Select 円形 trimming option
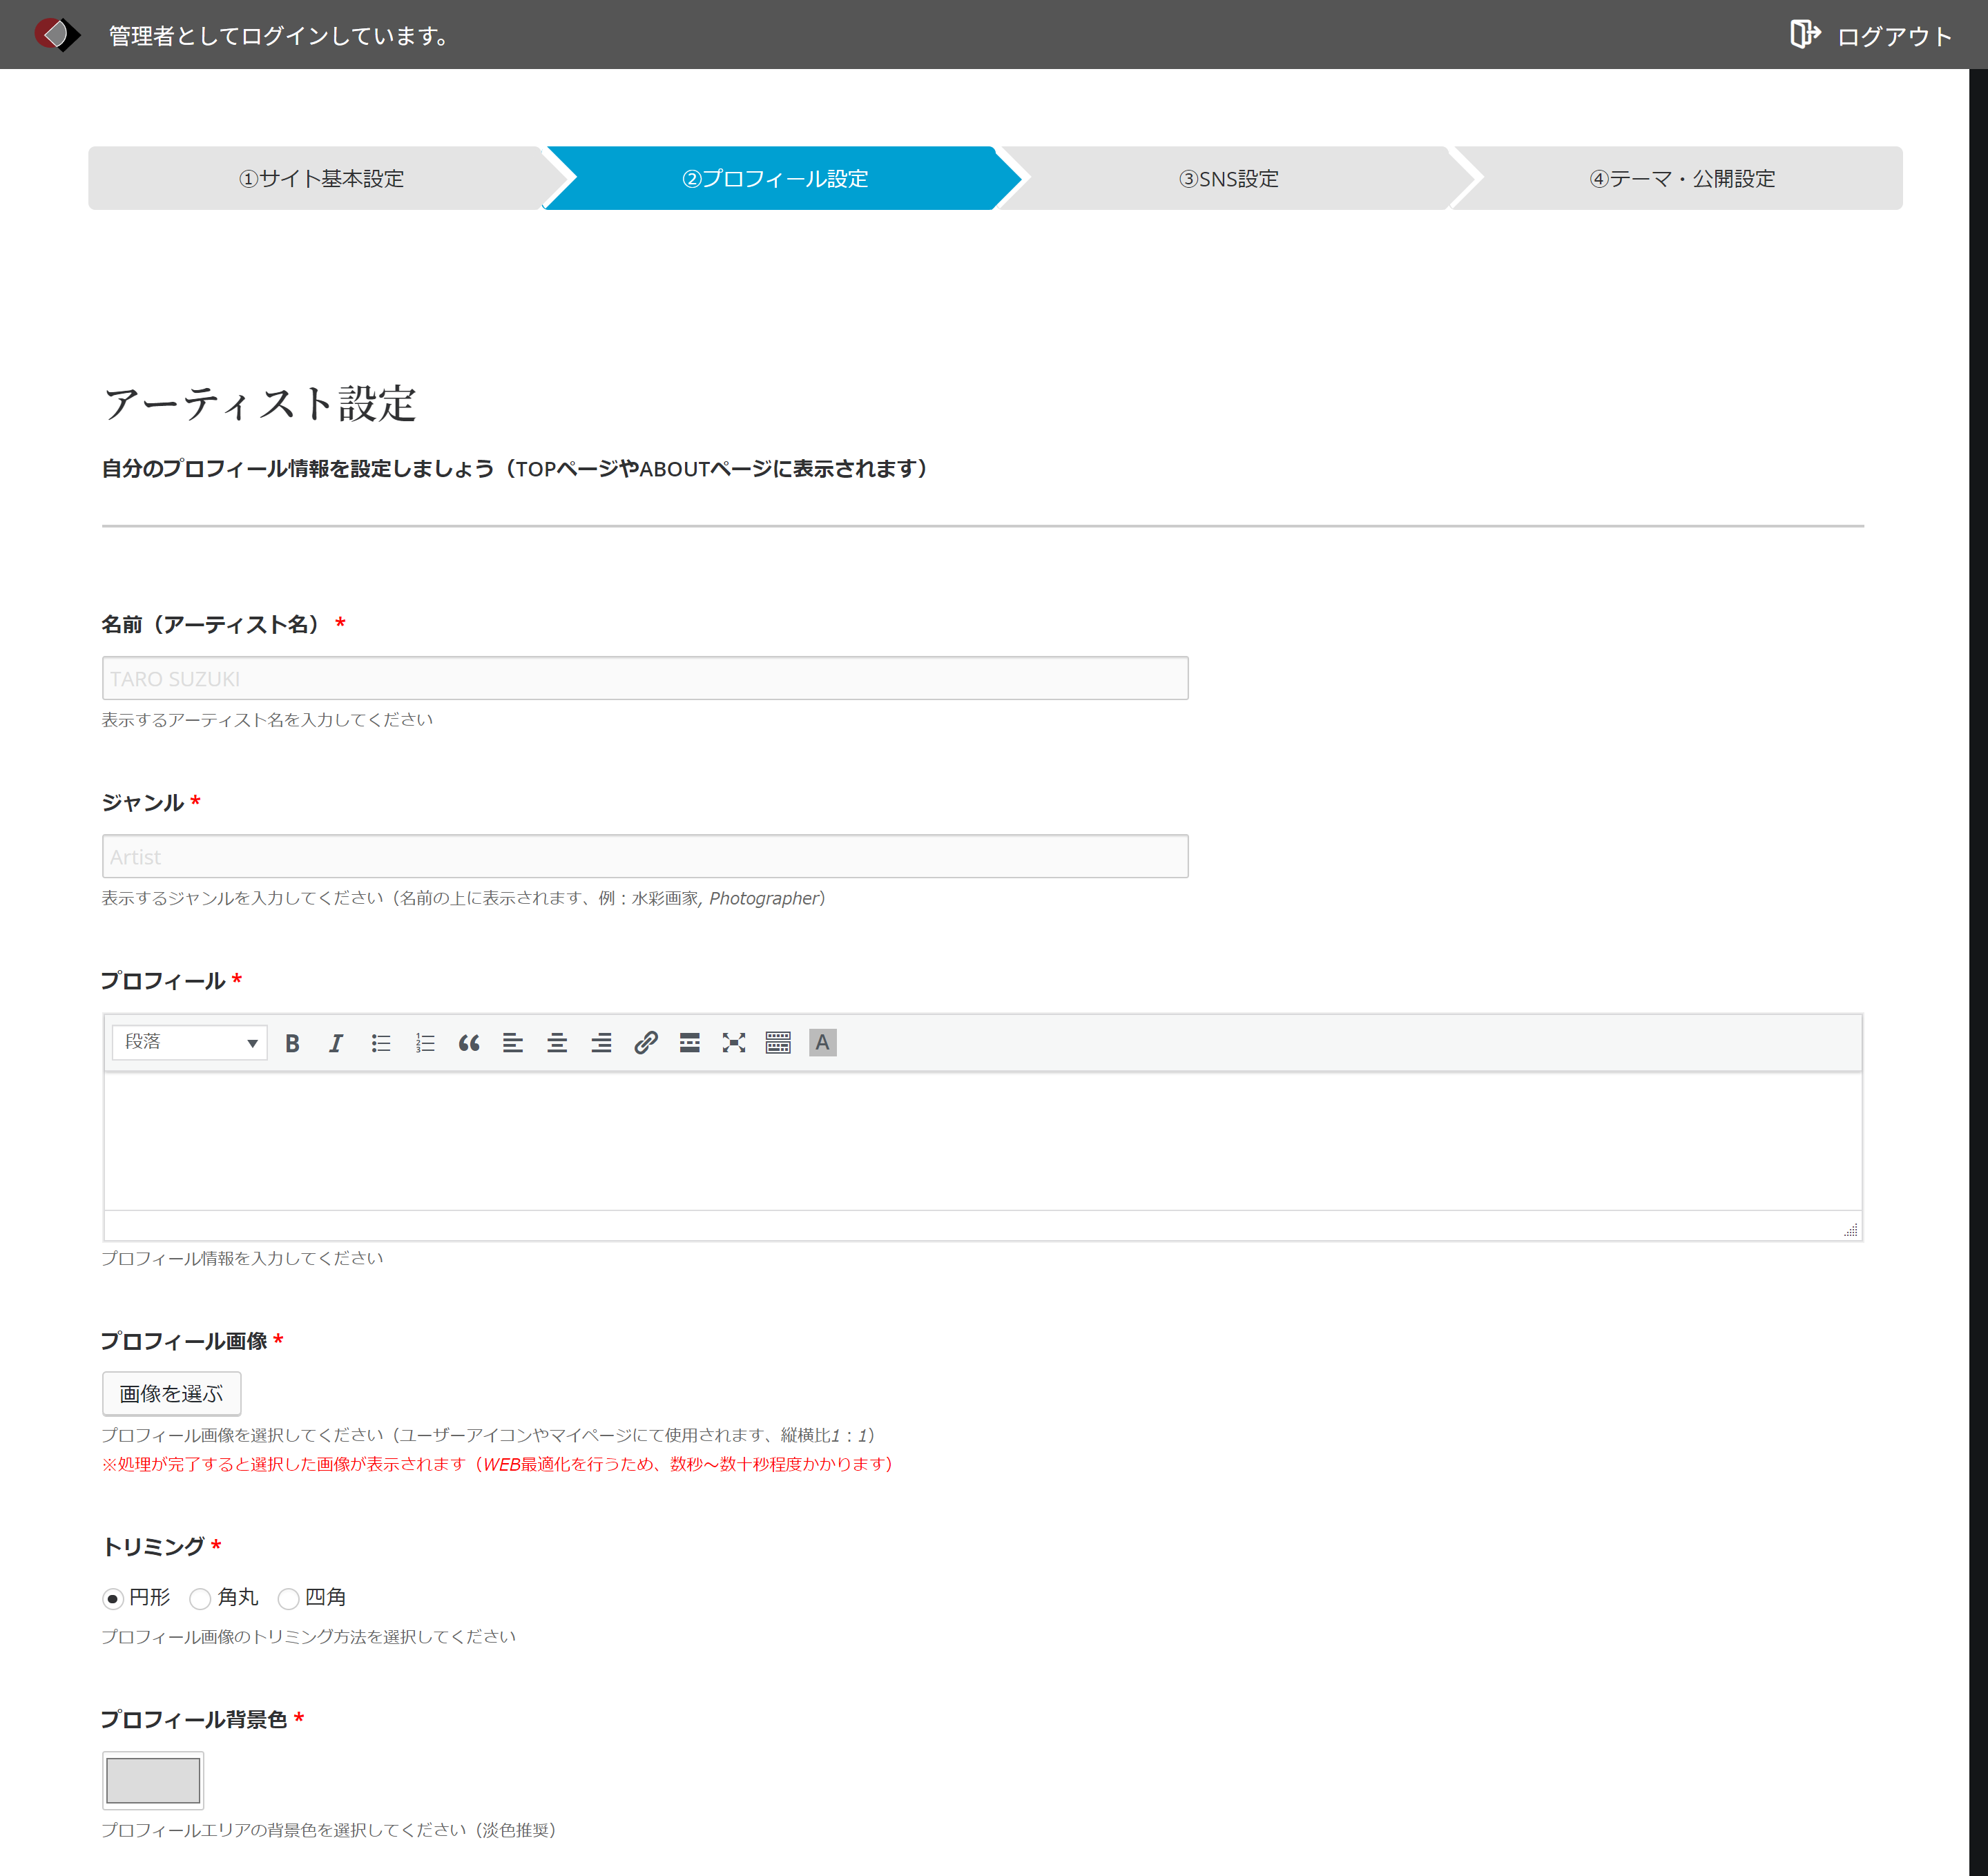 coord(113,1598)
